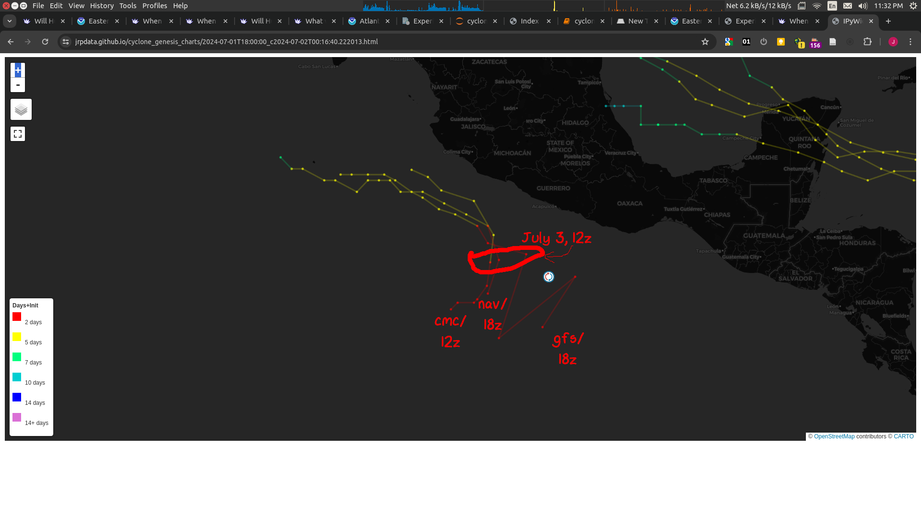Open the CARTO attribution link
Screen dimensions: 921x518
click(x=904, y=436)
